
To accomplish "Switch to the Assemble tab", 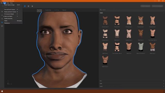I will tap(39, 10).
